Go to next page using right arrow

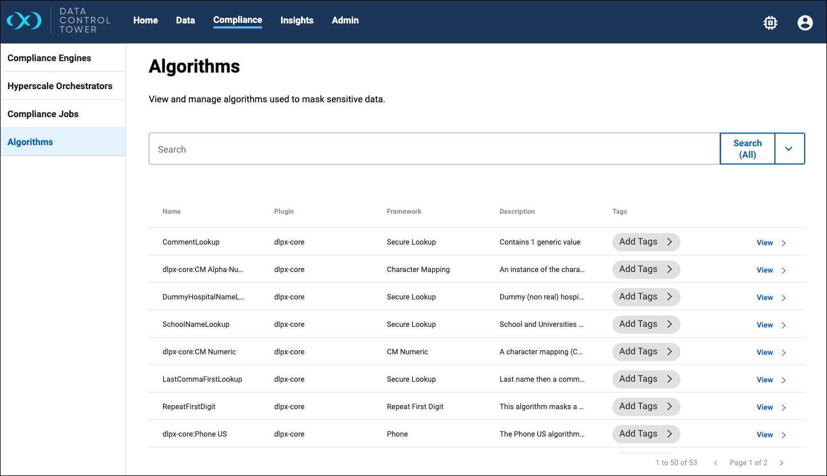tap(782, 462)
